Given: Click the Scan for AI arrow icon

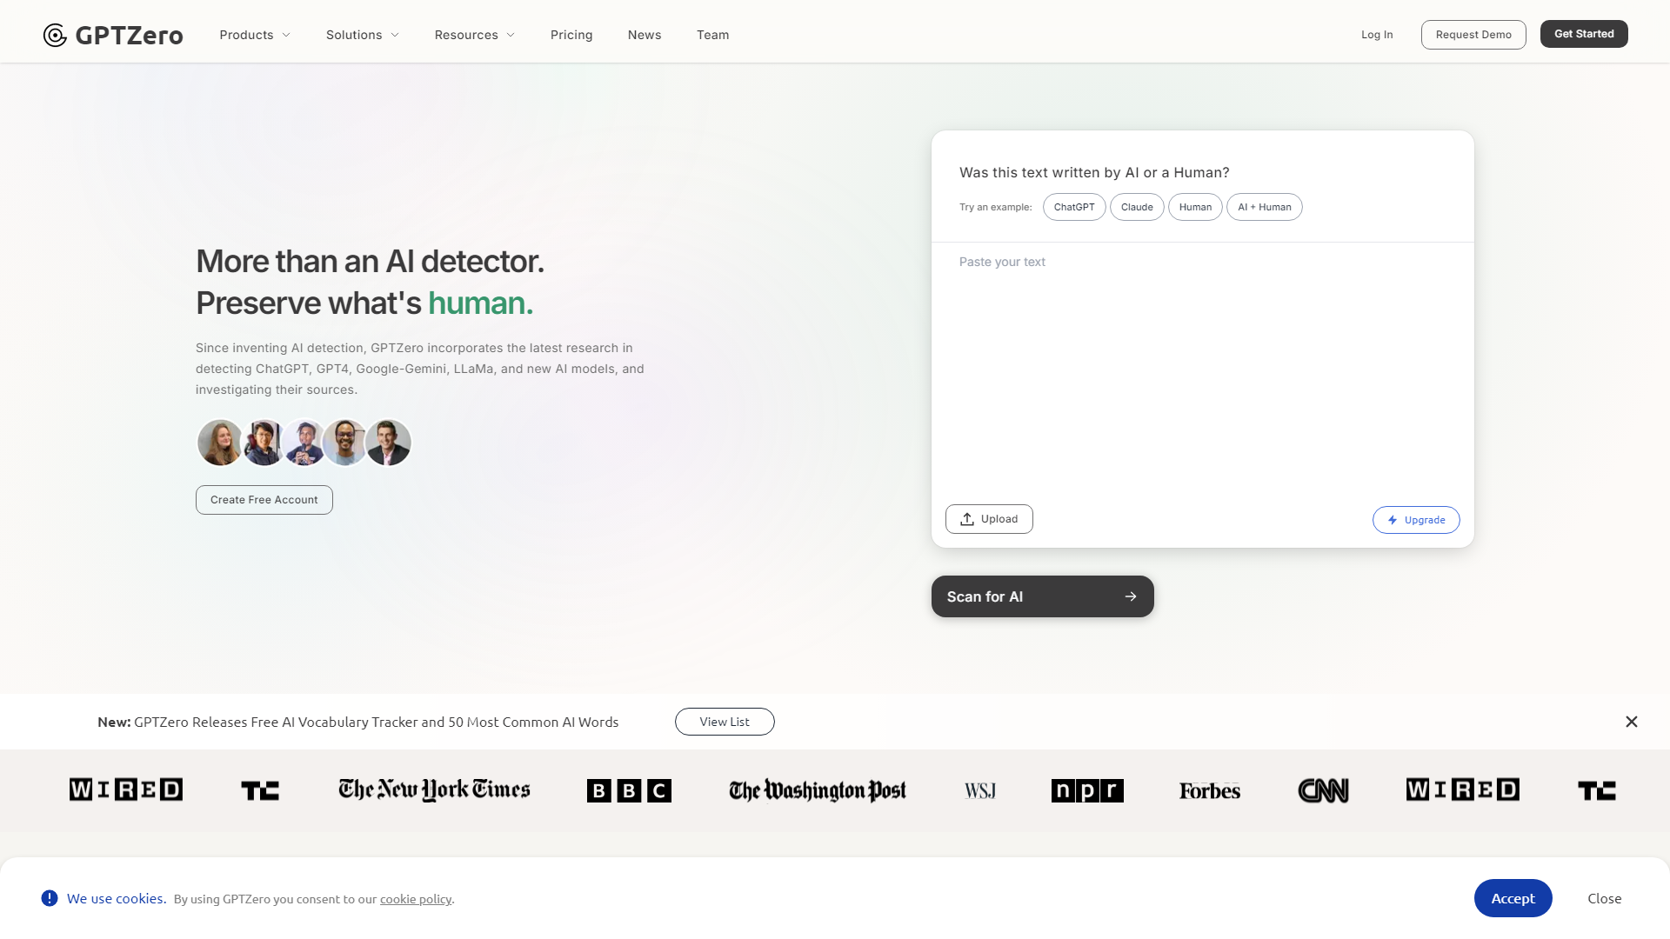Looking at the screenshot, I should click(x=1131, y=595).
